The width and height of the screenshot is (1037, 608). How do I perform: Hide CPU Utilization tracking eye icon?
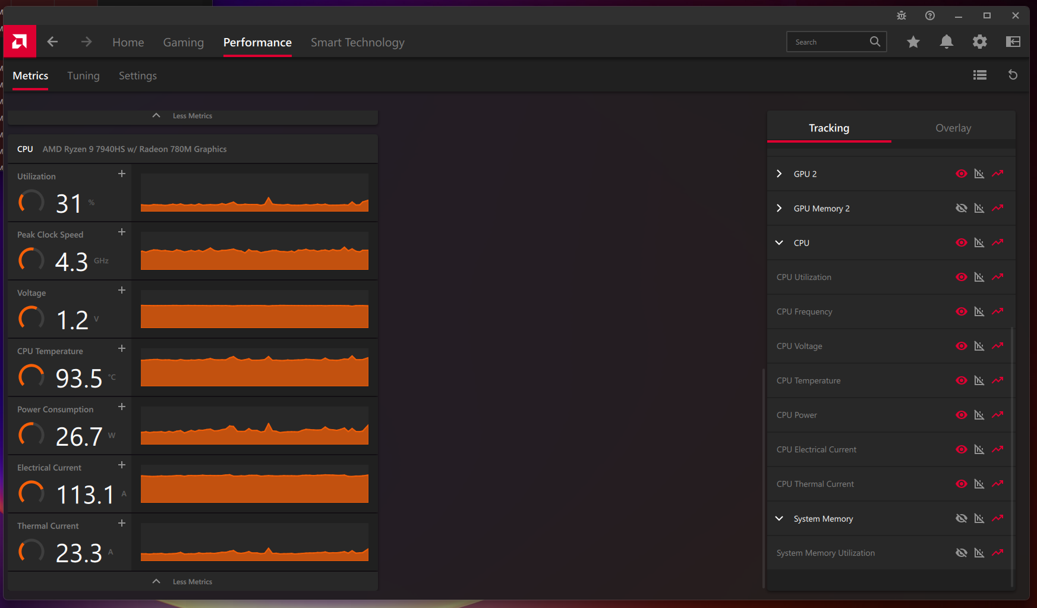(x=962, y=277)
